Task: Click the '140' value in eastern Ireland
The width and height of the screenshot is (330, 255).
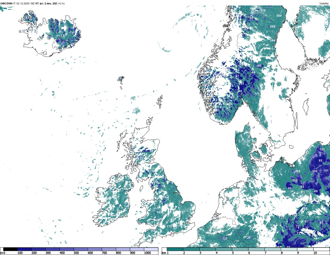Action: pos(127,206)
